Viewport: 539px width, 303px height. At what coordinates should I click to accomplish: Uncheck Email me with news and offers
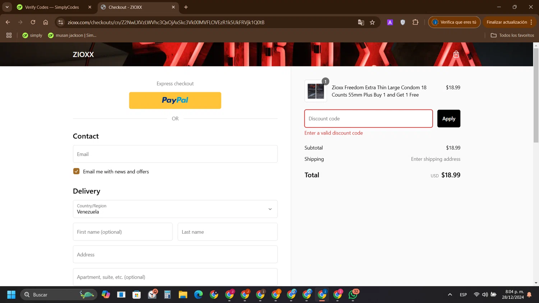(x=76, y=171)
